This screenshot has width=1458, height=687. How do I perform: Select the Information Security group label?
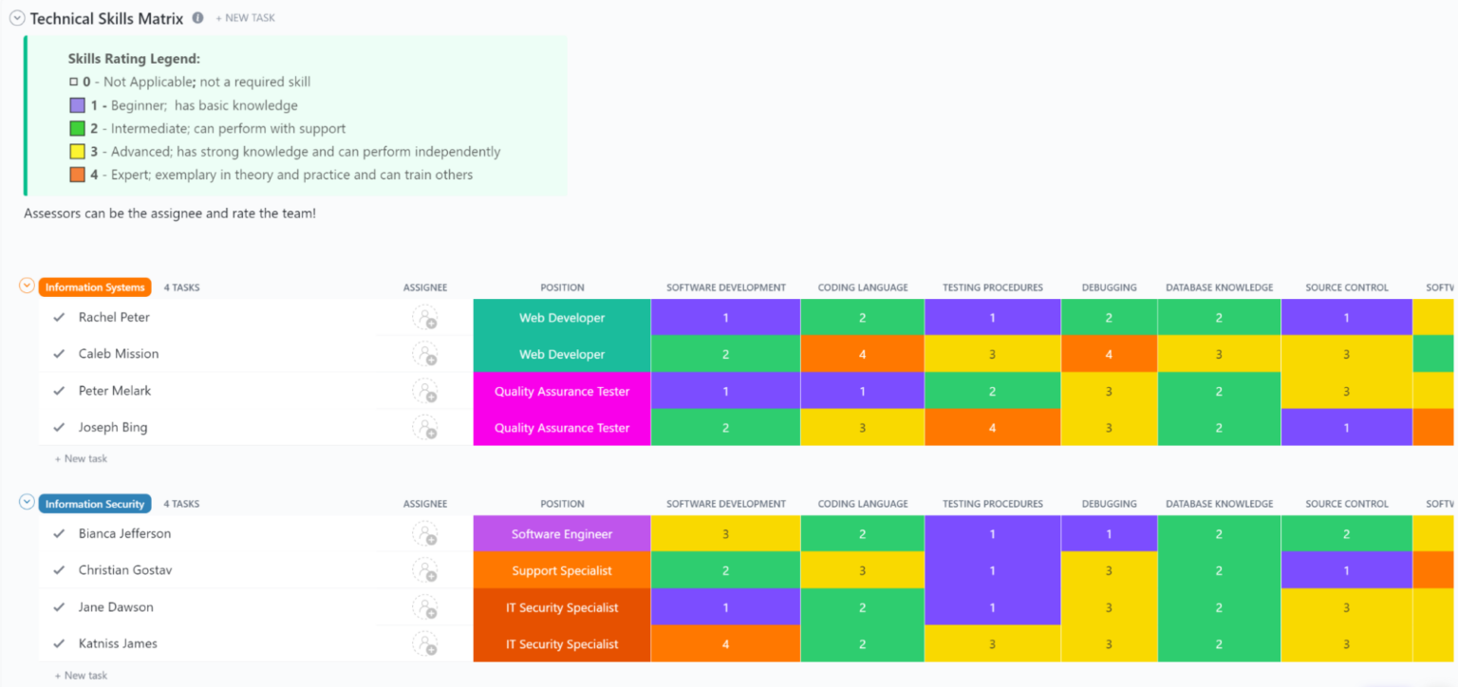tap(94, 503)
